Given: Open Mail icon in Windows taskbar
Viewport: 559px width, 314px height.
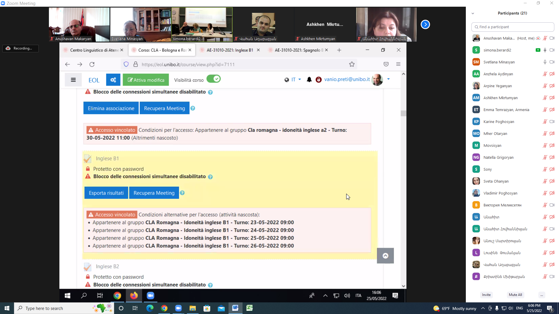Looking at the screenshot, I should coord(221,308).
